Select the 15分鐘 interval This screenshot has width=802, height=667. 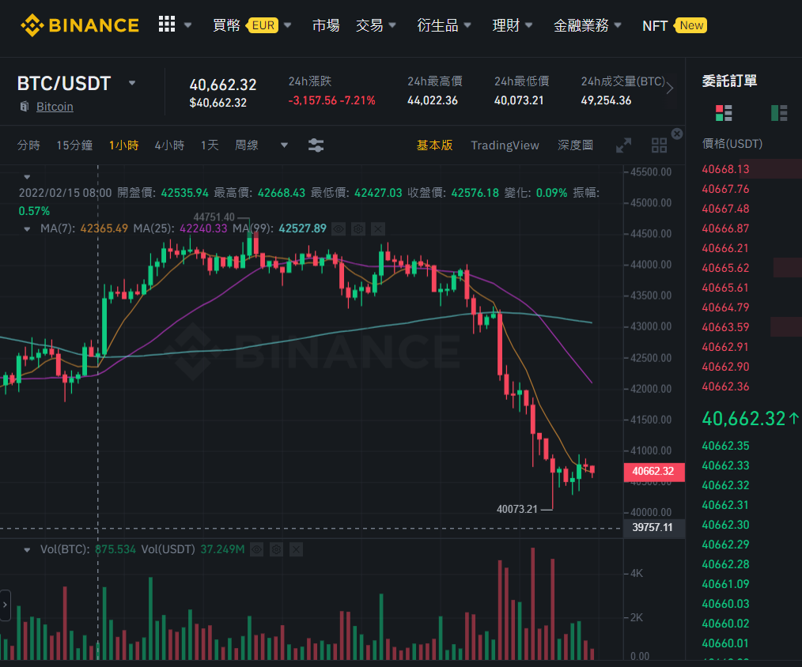click(x=74, y=145)
